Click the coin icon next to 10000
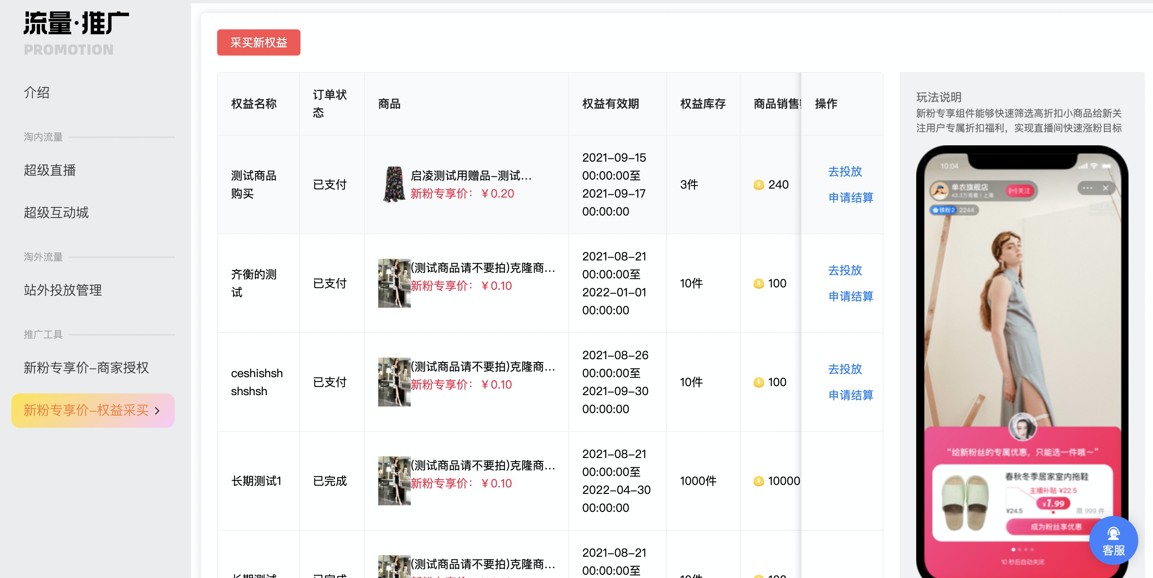1153x578 pixels. (x=758, y=481)
